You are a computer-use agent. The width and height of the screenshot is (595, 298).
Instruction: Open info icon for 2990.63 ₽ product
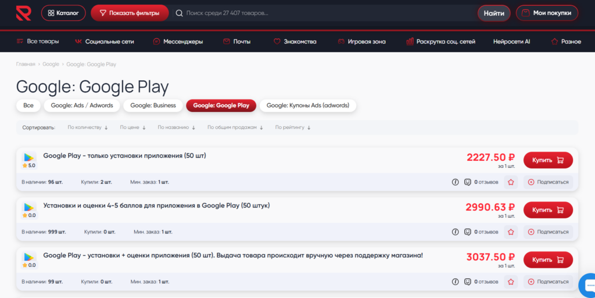point(456,232)
